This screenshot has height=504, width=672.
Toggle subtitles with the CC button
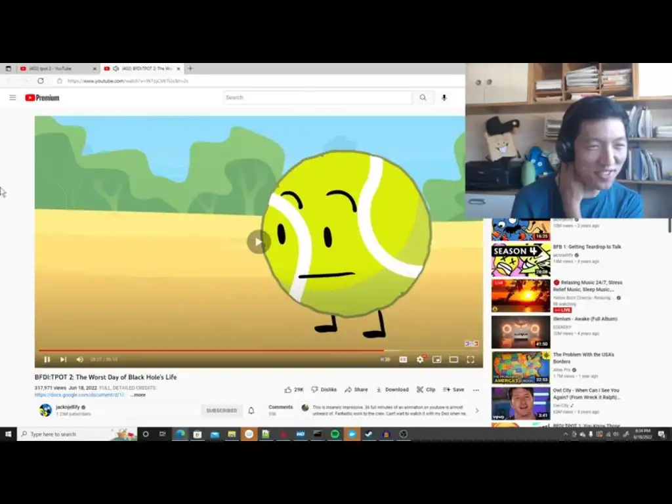[404, 360]
